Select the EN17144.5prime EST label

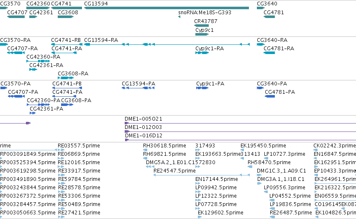click(217, 180)
